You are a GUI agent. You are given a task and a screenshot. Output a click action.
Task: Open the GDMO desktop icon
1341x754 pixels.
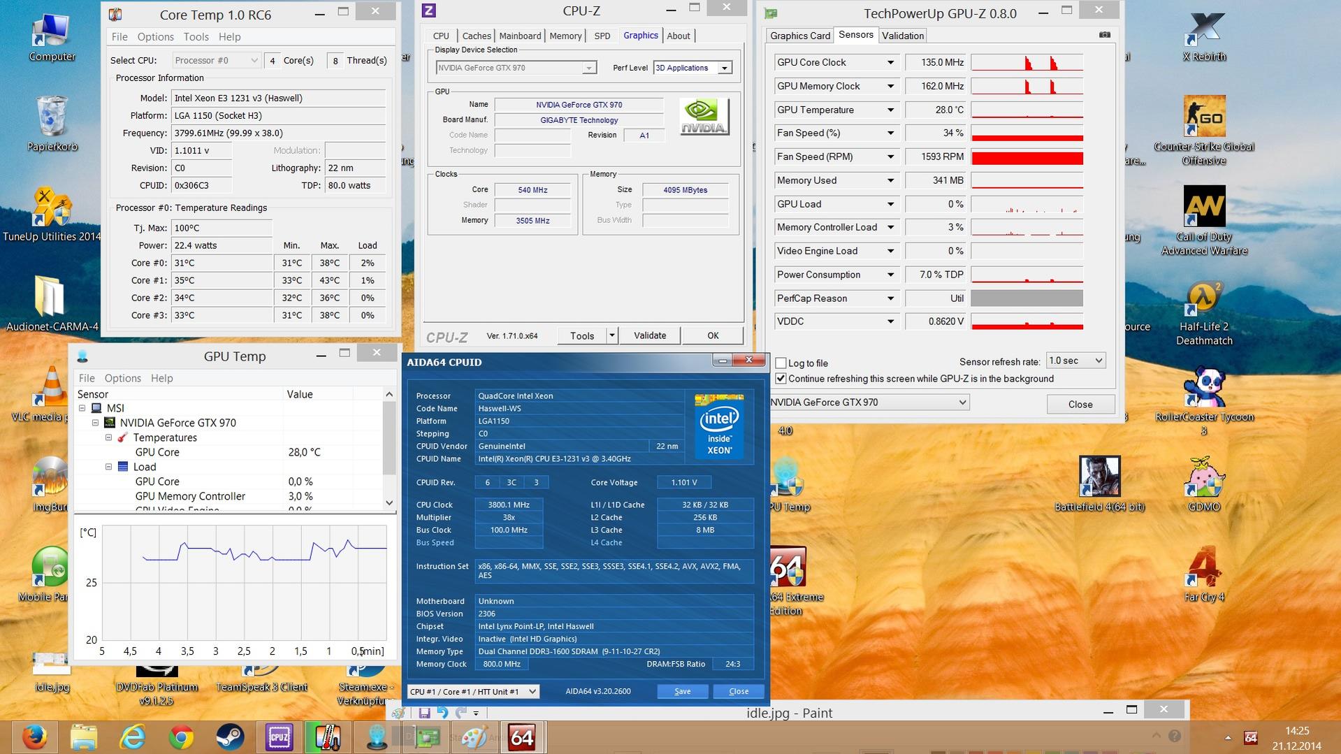click(x=1204, y=484)
